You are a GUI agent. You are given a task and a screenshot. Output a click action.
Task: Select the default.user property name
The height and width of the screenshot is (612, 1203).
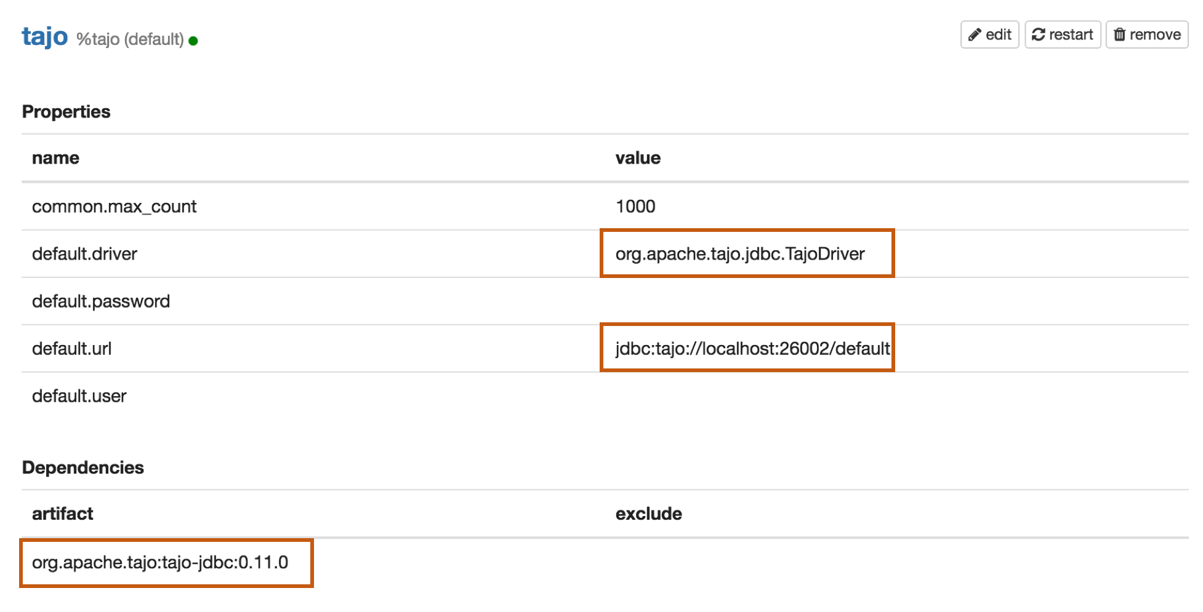pyautogui.click(x=79, y=396)
